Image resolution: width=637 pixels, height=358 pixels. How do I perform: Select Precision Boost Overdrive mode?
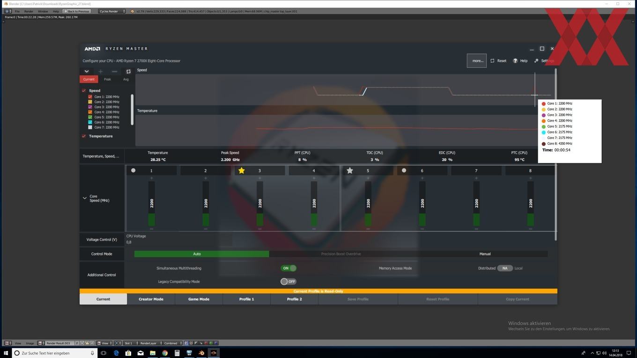pyautogui.click(x=341, y=254)
